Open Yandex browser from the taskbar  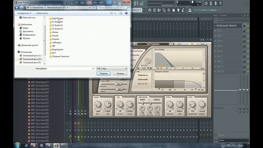pos(34,146)
